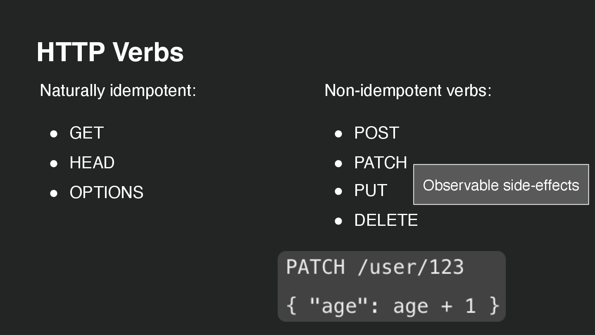The width and height of the screenshot is (595, 335).
Task: Click the bullet point beside DELETE
Action: (338, 221)
